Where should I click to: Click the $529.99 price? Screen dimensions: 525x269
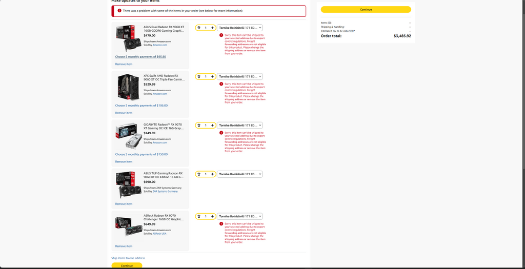pos(149,85)
